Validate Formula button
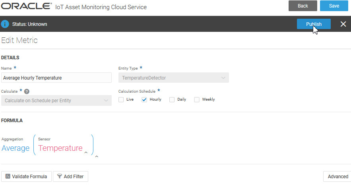The height and width of the screenshot is (185, 351). pyautogui.click(x=26, y=177)
